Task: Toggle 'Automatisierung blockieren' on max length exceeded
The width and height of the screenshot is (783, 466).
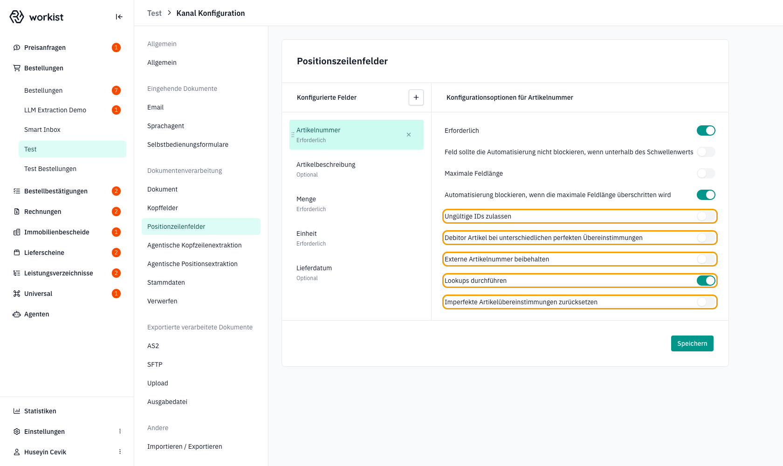Action: (x=706, y=195)
